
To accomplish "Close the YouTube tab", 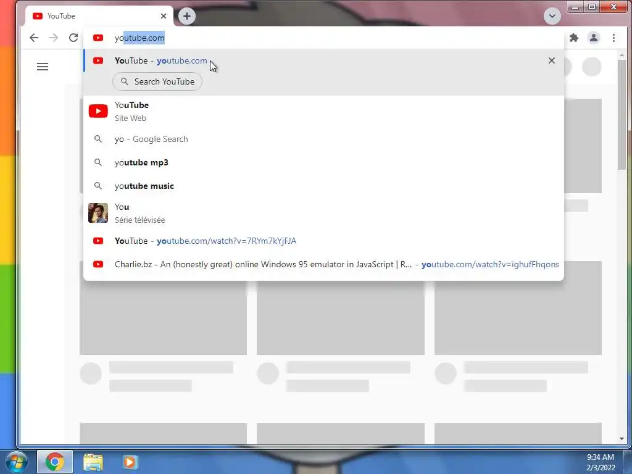I will coord(163,16).
